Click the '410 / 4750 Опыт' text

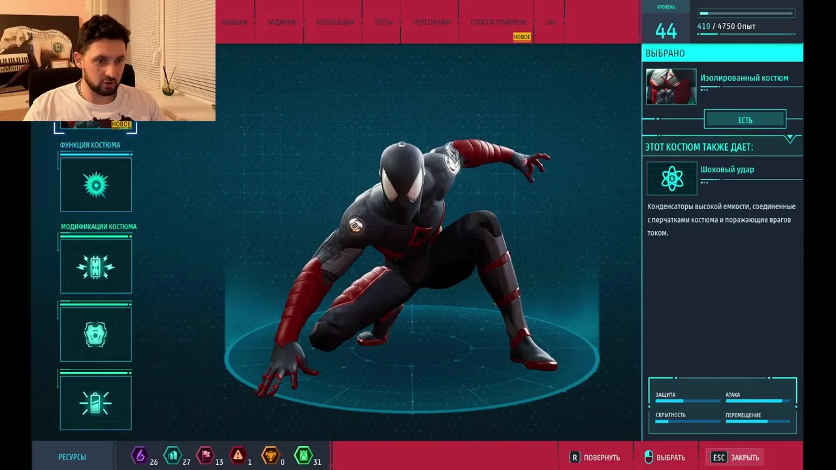726,27
